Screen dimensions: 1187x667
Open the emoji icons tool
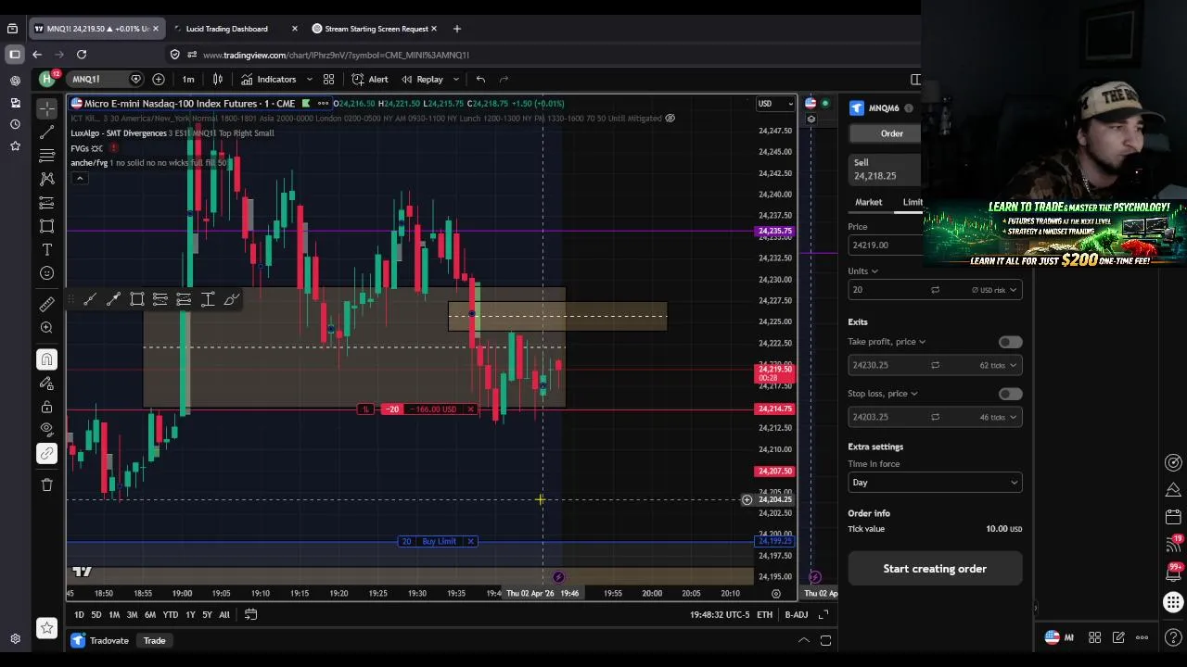click(x=47, y=272)
